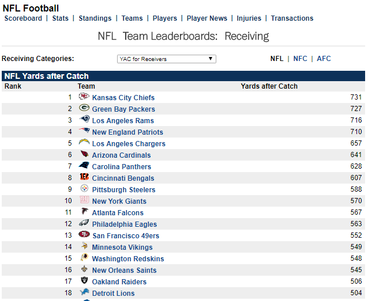368x301 pixels.
Task: Open the Scoreboard page
Action: [x=23, y=18]
